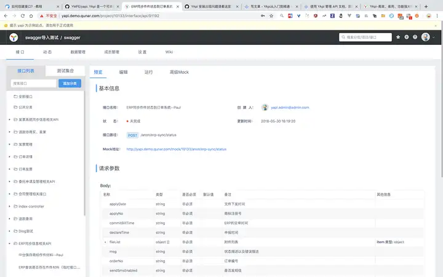443x277 pixels.
Task: Click the YApi logo in the header
Action: 14,38
